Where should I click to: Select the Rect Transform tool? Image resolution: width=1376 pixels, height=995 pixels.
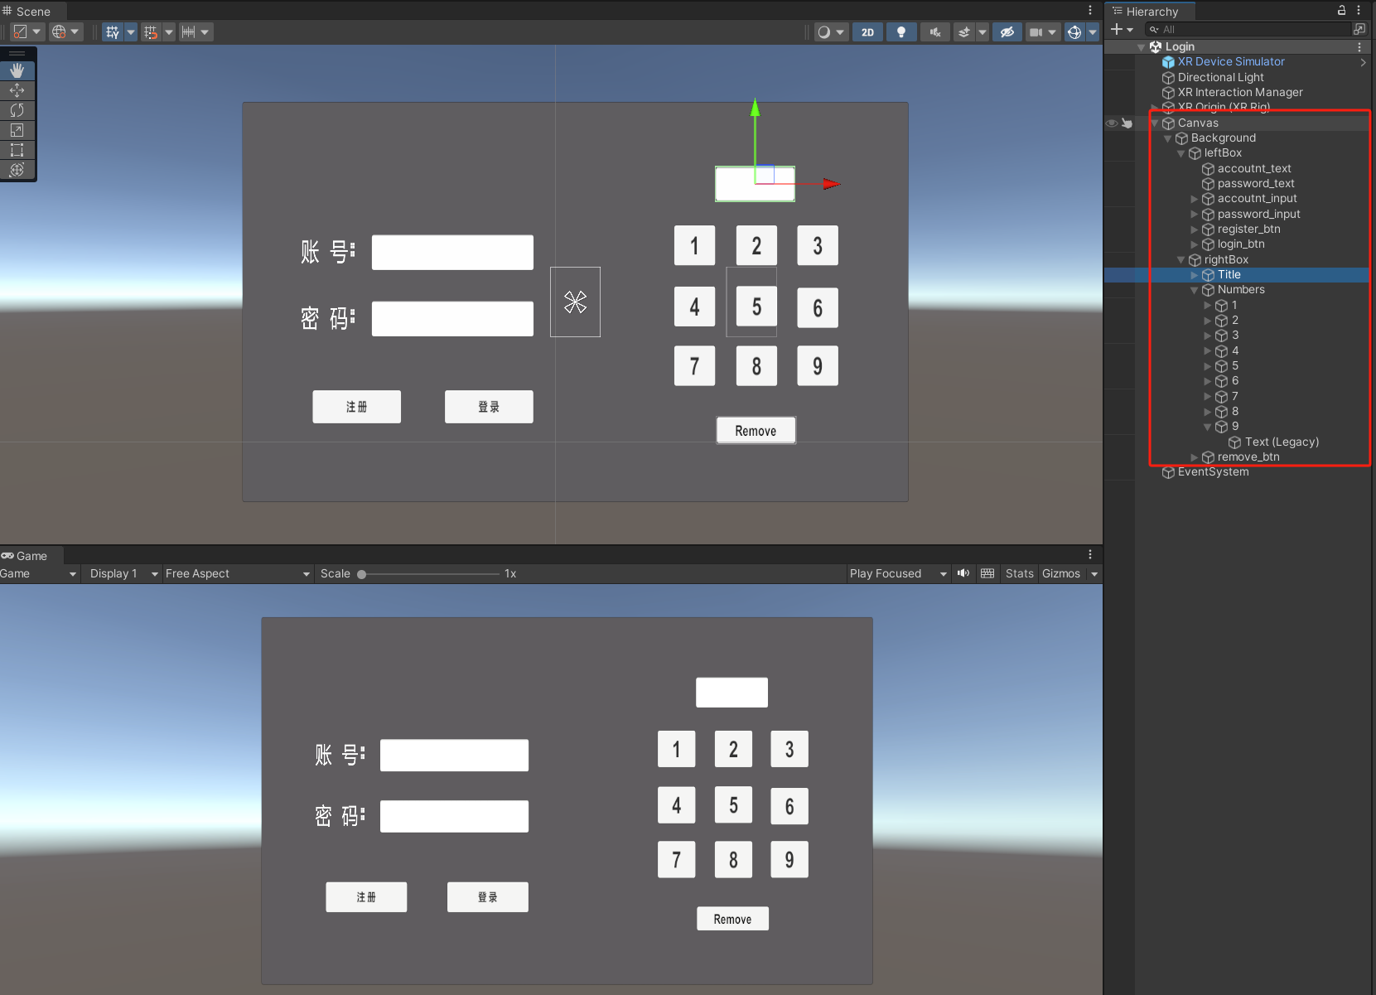tap(17, 150)
